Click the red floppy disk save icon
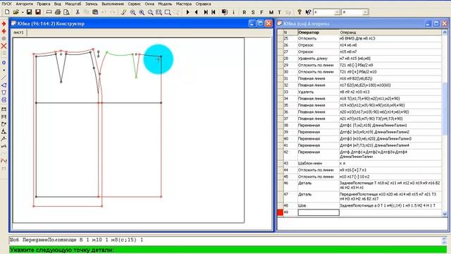Image resolution: width=451 pixels, height=254 pixels. [37, 12]
